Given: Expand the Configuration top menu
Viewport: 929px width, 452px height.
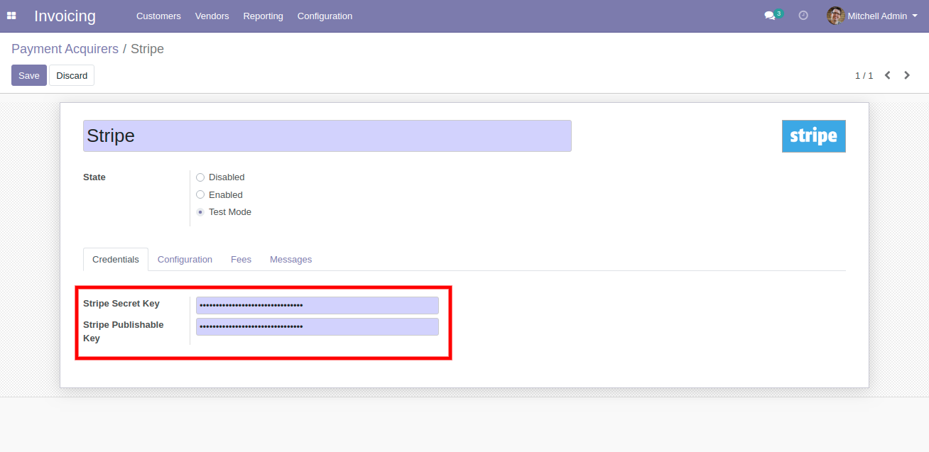Looking at the screenshot, I should point(325,16).
